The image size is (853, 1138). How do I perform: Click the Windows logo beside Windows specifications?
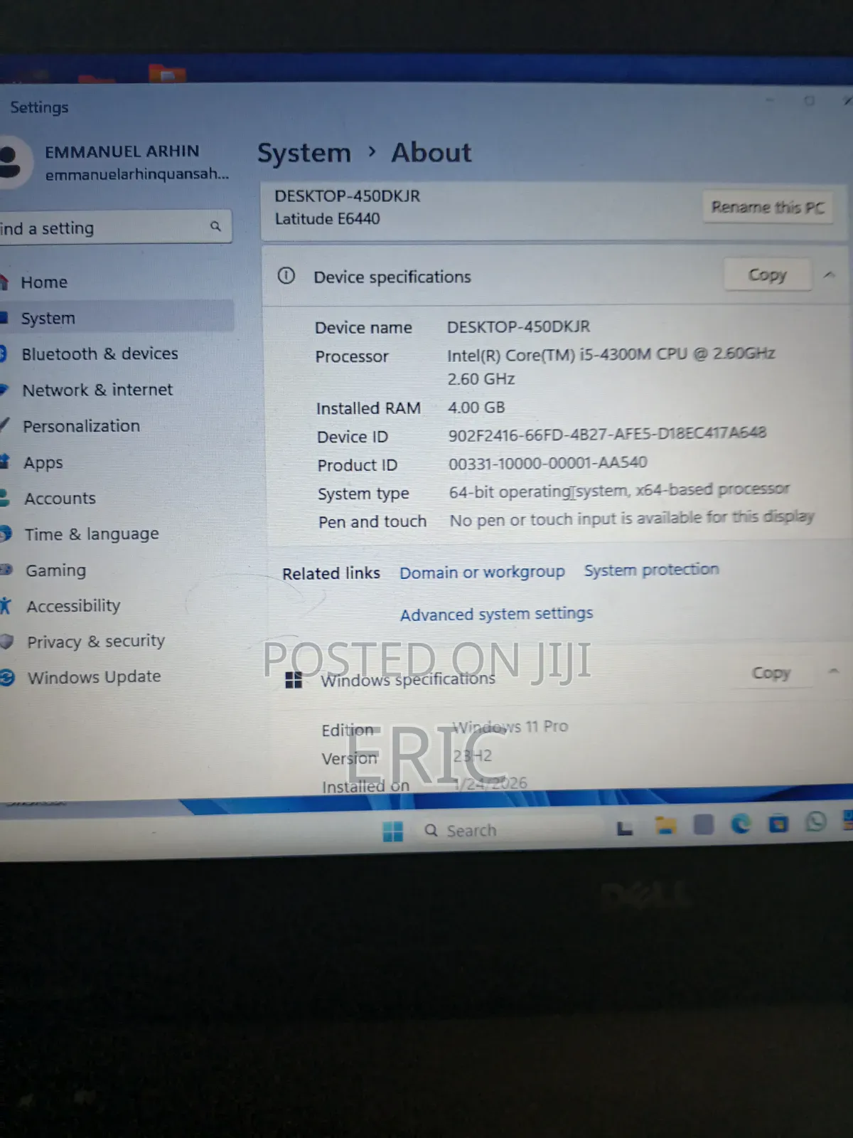[294, 680]
